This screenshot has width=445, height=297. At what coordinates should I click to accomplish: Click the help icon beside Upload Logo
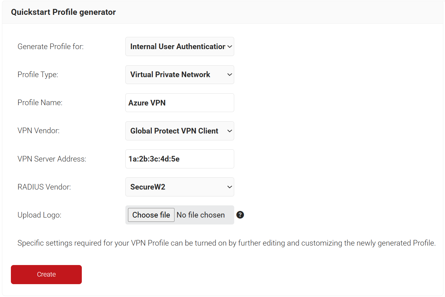click(240, 215)
